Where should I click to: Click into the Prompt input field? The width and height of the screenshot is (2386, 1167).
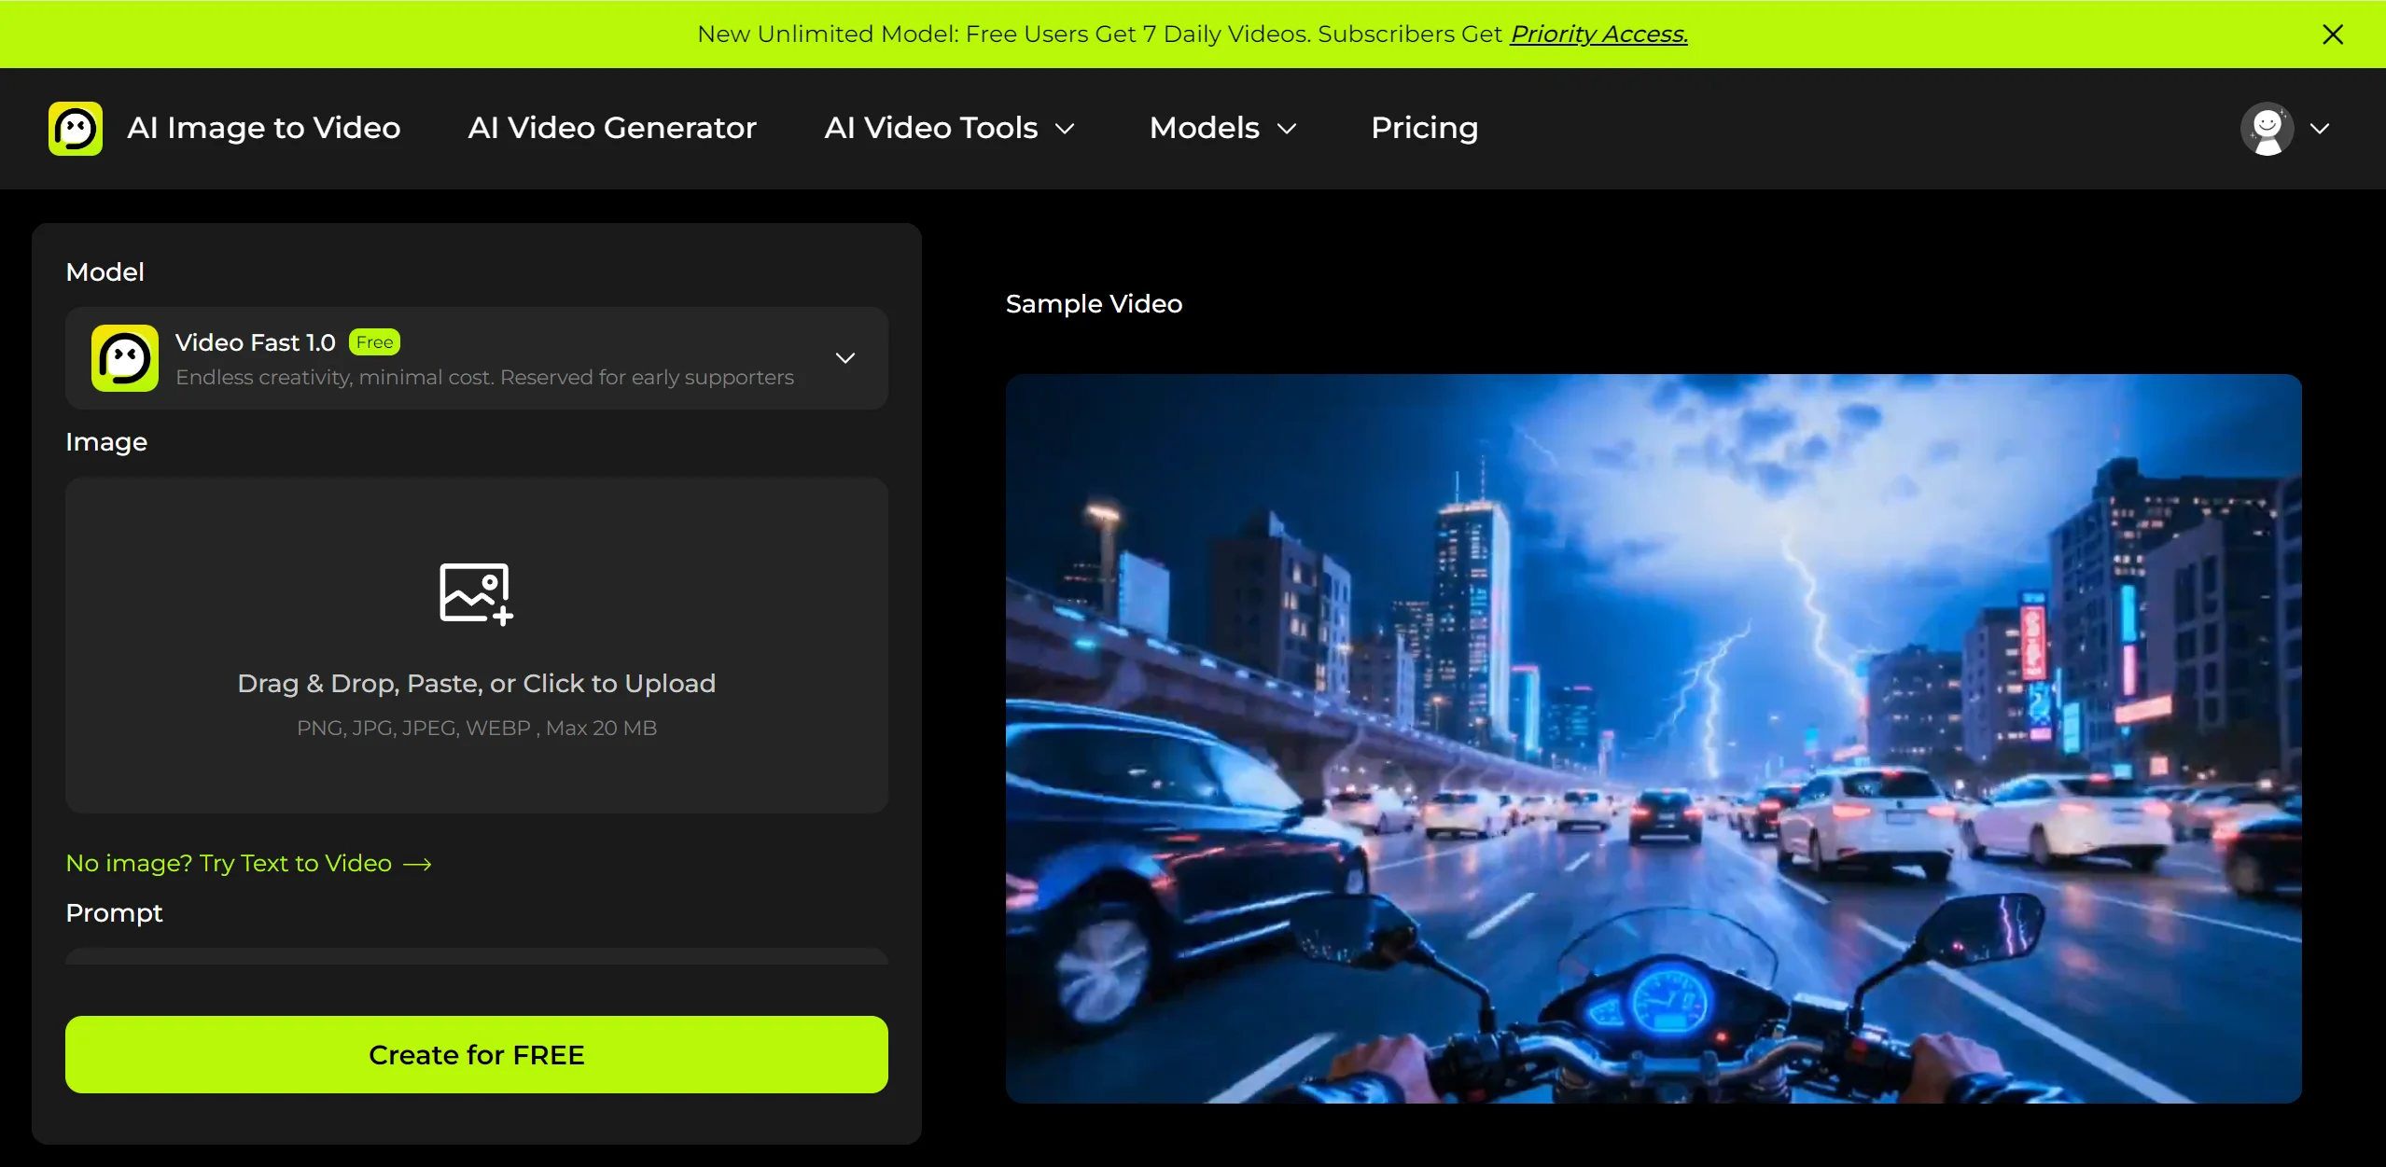tap(477, 957)
